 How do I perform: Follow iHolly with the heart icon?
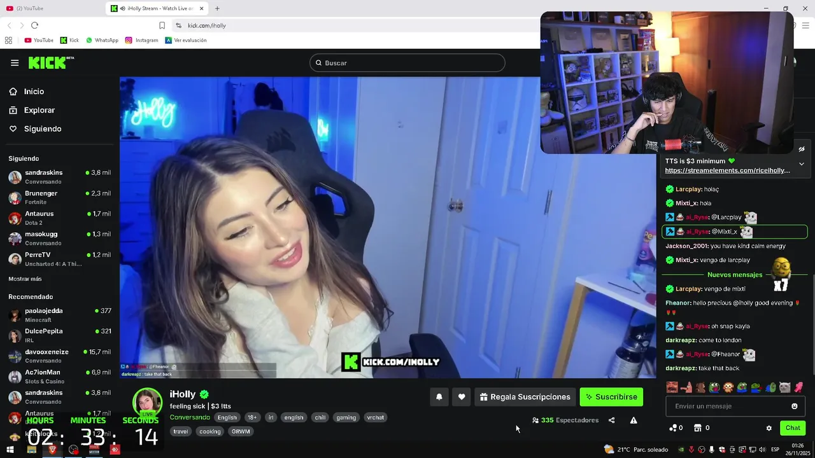pos(462,397)
